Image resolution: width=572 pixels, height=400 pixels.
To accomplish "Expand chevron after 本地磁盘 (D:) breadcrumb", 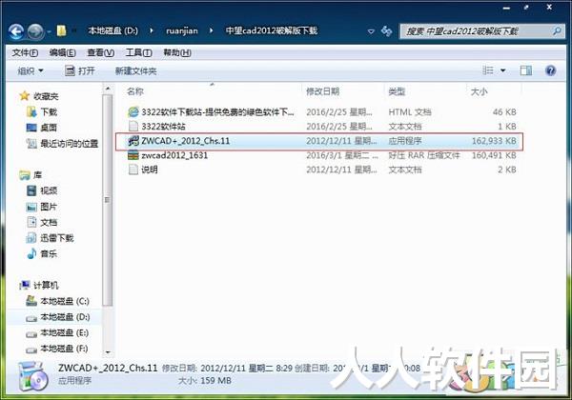I will [152, 31].
